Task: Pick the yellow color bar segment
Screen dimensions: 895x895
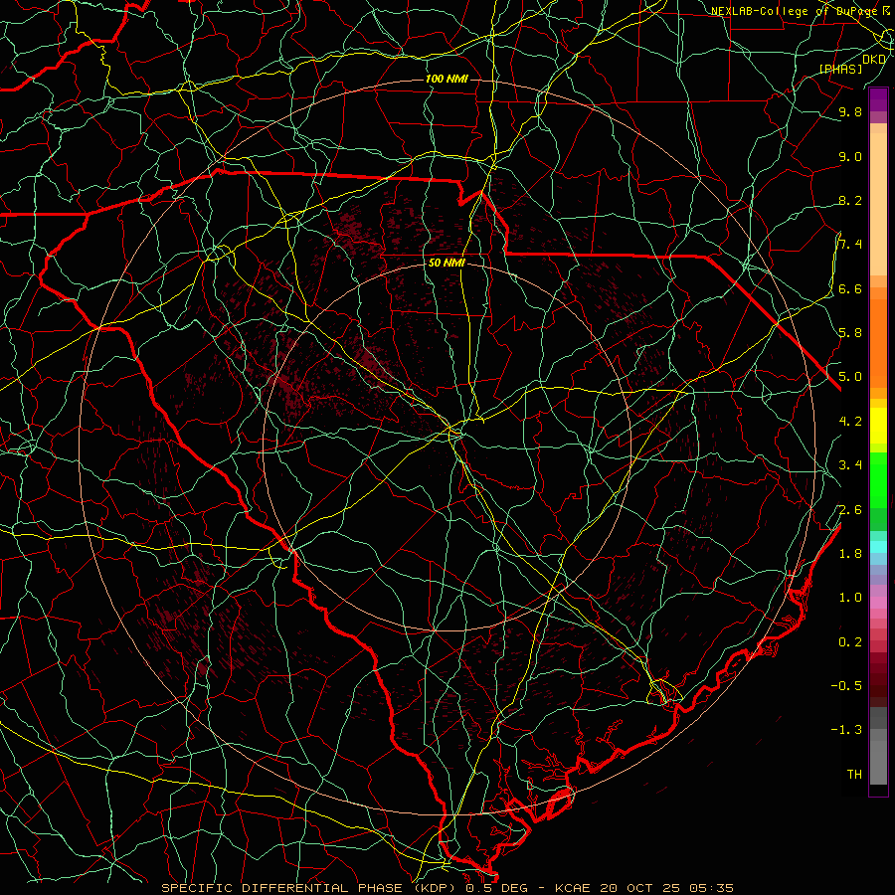Action: click(878, 426)
